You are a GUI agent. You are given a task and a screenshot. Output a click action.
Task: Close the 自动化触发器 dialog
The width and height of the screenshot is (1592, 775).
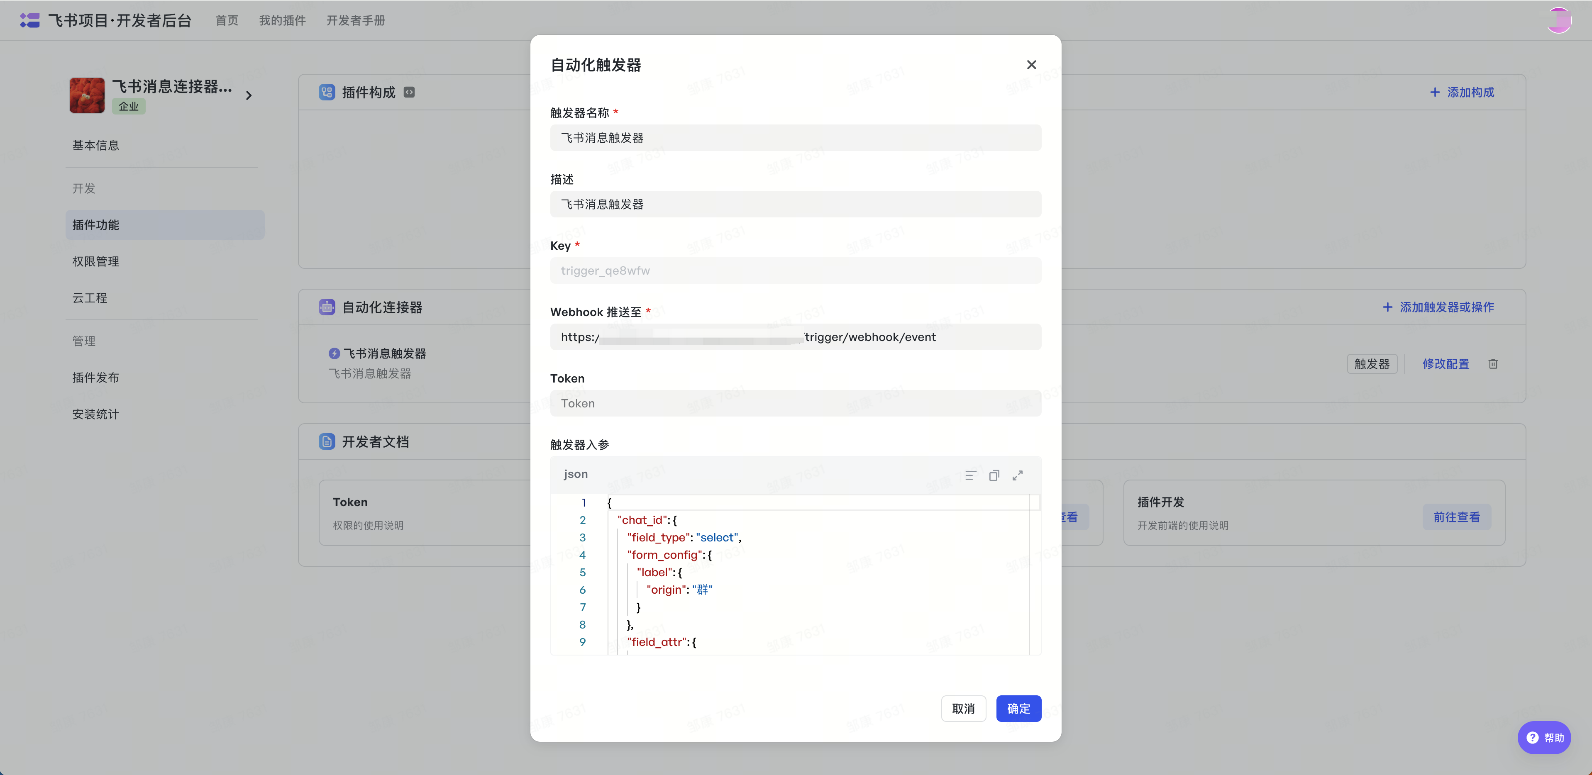coord(1031,65)
